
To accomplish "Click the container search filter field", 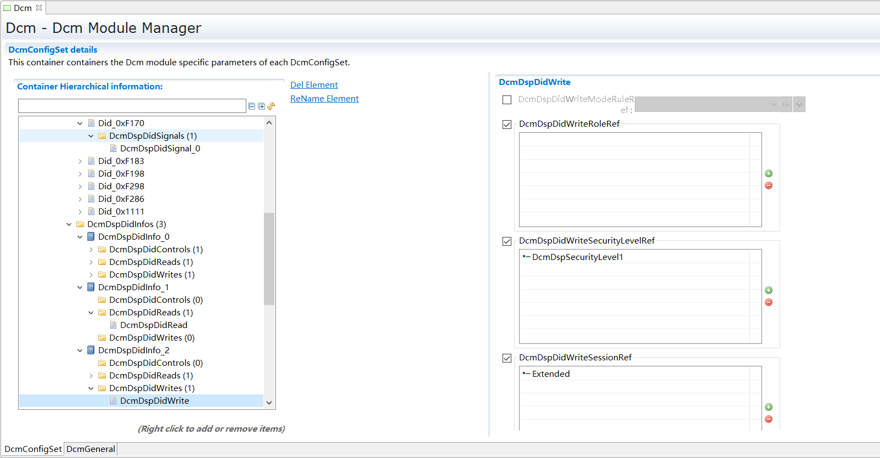I will click(132, 106).
